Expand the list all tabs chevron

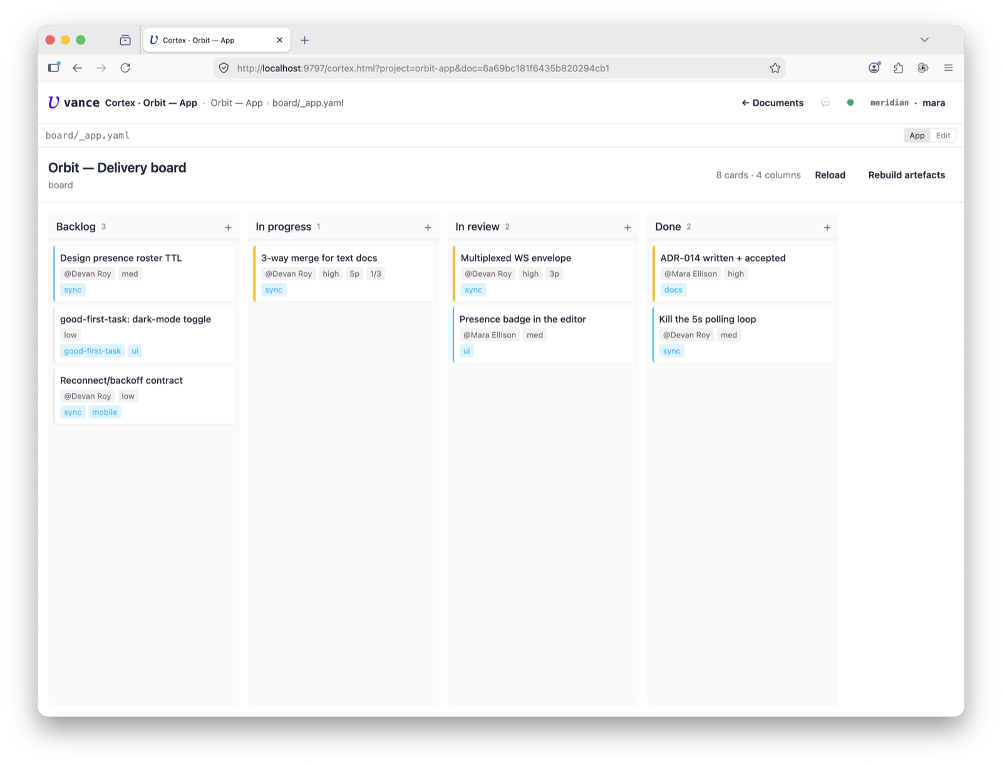click(x=924, y=39)
